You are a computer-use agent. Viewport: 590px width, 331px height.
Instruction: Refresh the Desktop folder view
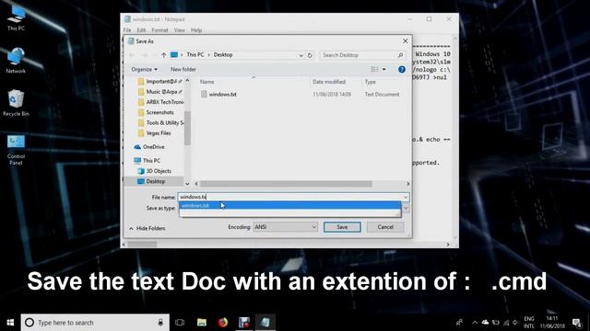pyautogui.click(x=310, y=55)
